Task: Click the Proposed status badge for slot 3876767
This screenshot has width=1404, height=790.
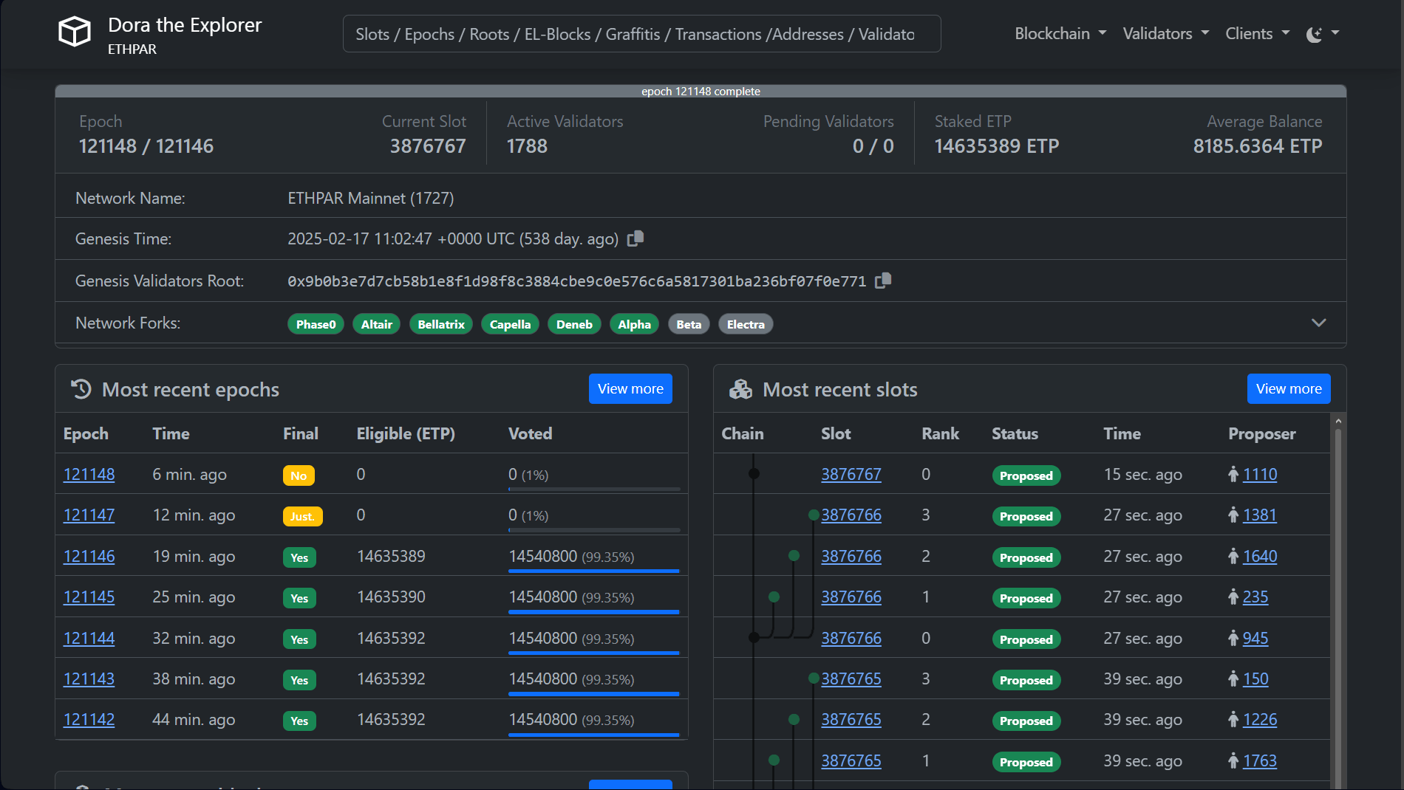Action: (1026, 475)
